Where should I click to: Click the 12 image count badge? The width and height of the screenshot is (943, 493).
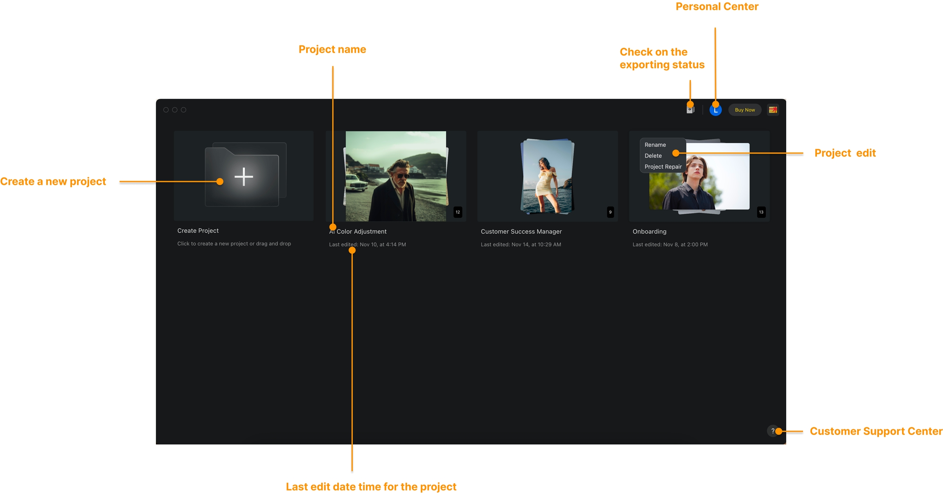click(x=458, y=212)
